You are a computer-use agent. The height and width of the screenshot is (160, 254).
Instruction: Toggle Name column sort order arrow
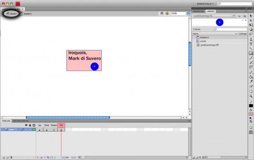(x=236, y=34)
